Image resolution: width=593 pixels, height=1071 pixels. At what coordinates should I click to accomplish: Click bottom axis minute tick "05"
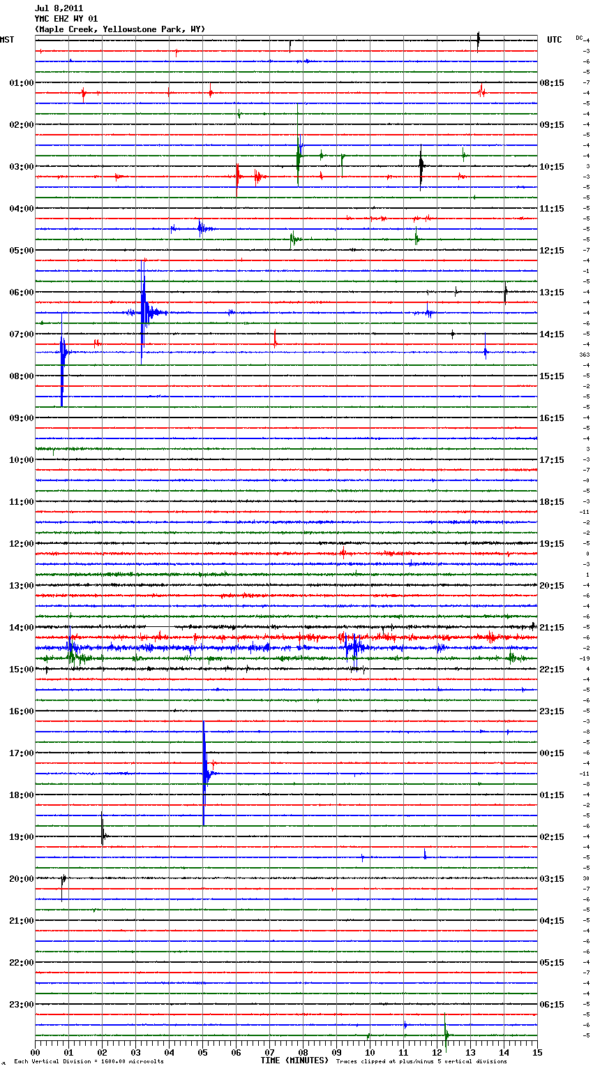pyautogui.click(x=202, y=1052)
